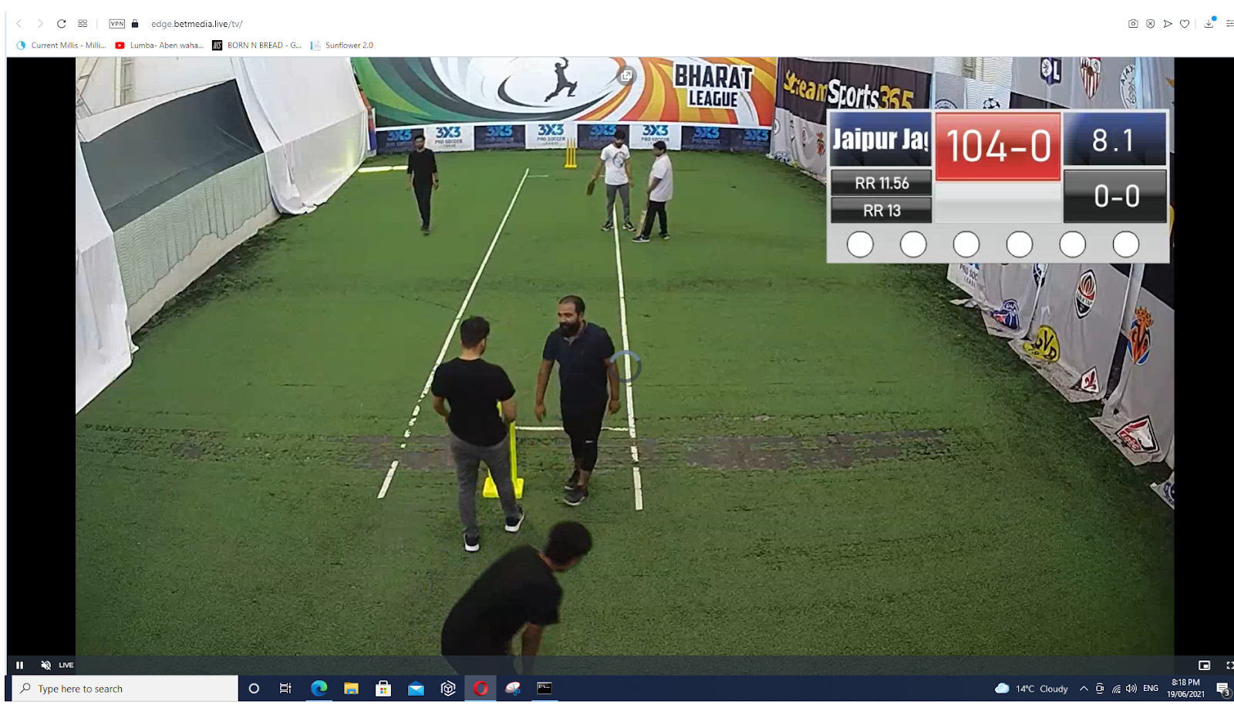Open the send-to-flow arrow icon
This screenshot has width=1234, height=718.
(1168, 24)
